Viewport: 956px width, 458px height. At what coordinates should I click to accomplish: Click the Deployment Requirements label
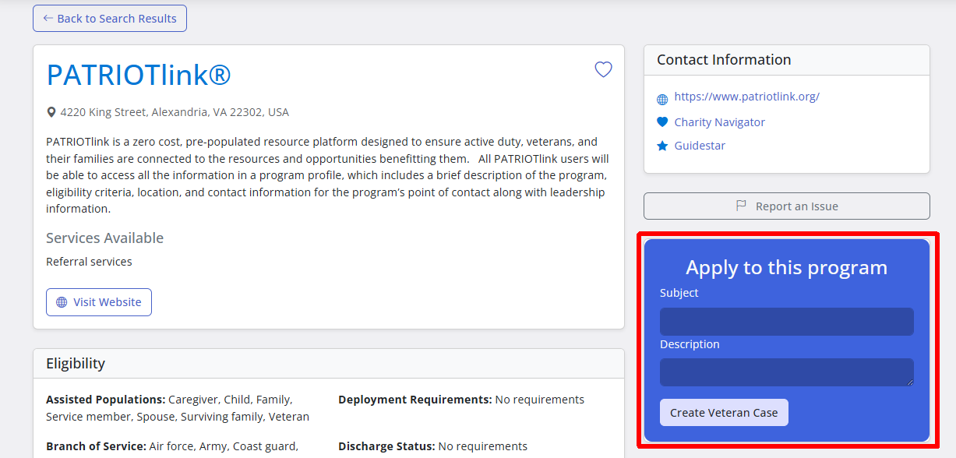[415, 400]
